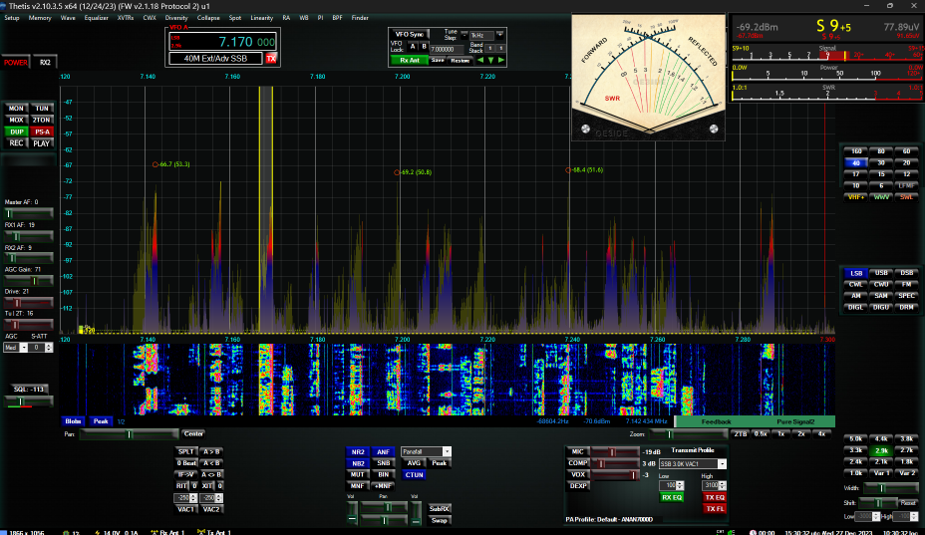
Task: Toggle the NB2 noise blanker
Action: 358,463
